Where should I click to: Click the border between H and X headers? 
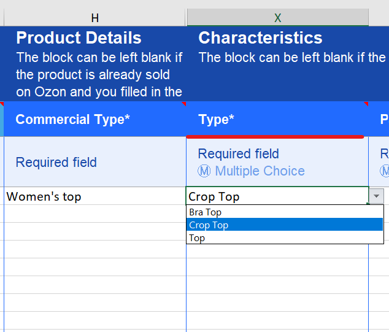pos(186,18)
